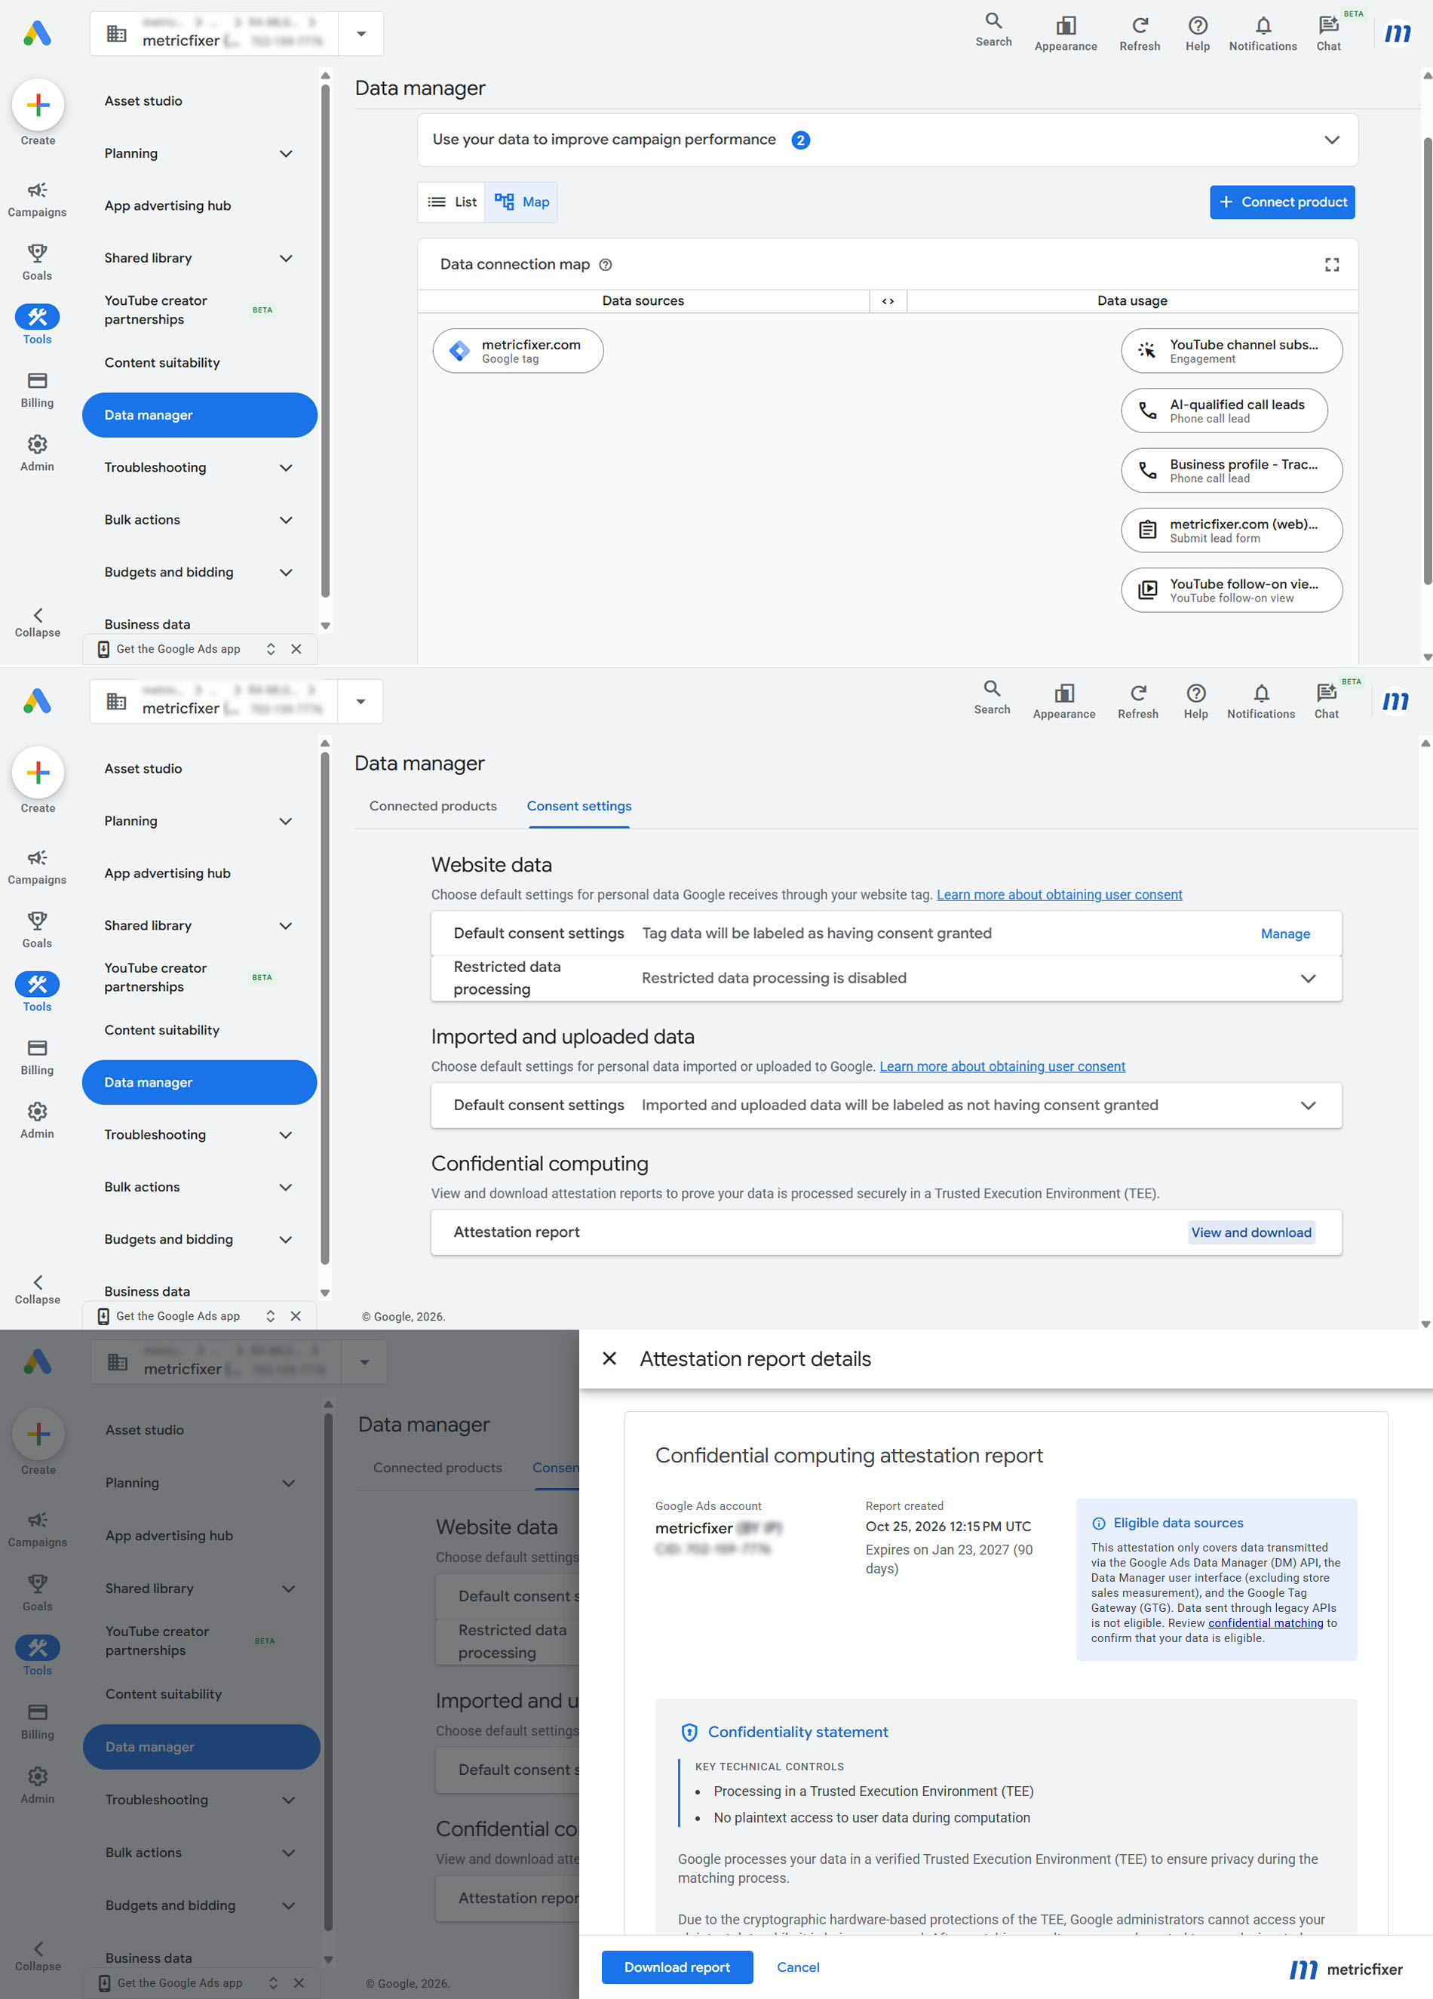Image resolution: width=1433 pixels, height=1999 pixels.
Task: Click the code-brackets icon between Data sources and Data usage
Action: 888,301
